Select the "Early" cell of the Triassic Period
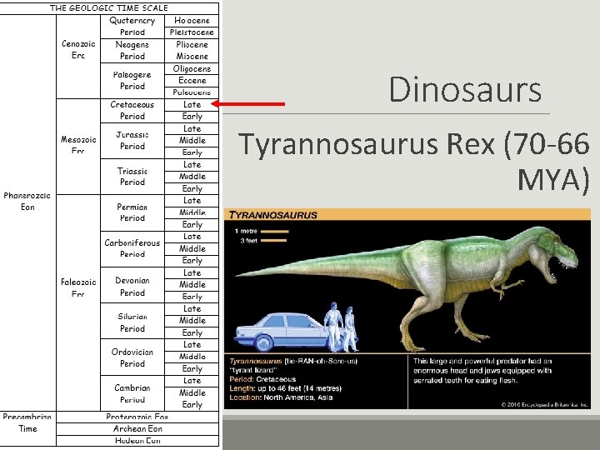Screen dimensions: 600x450 (192, 188)
